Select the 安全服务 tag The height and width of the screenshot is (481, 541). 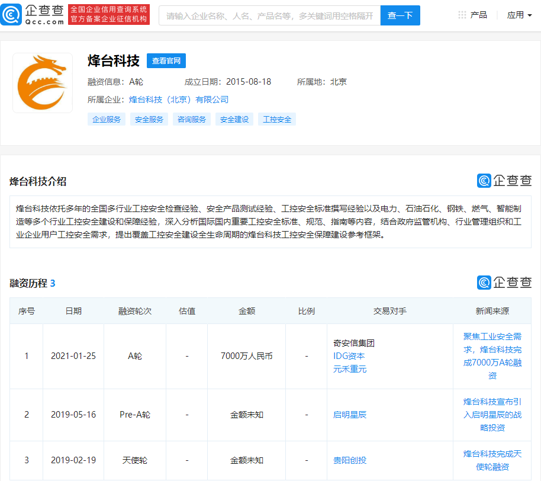click(x=149, y=120)
